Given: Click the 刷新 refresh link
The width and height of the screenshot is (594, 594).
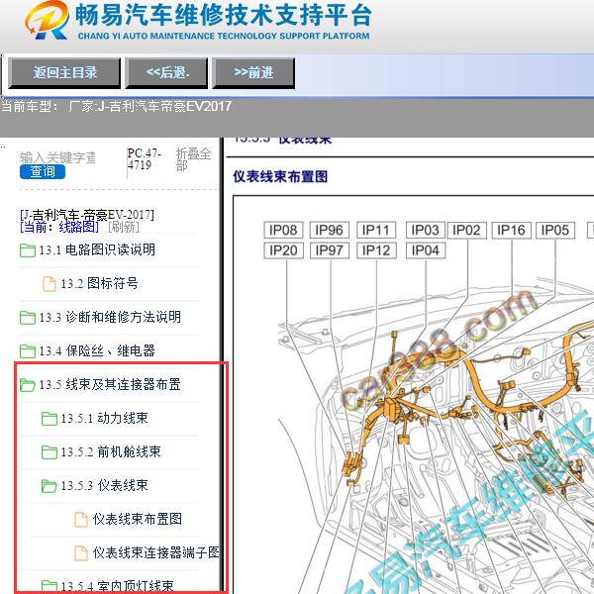Looking at the screenshot, I should (x=124, y=227).
